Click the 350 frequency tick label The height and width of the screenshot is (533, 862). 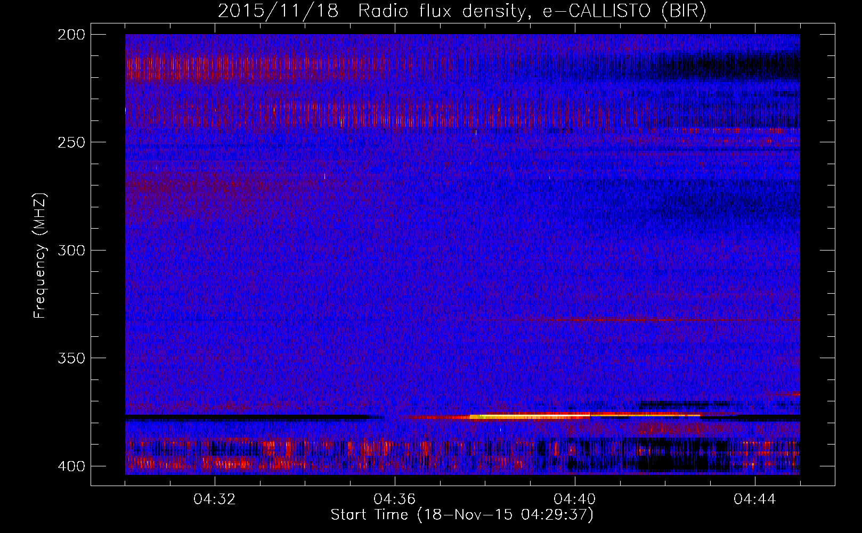71,358
